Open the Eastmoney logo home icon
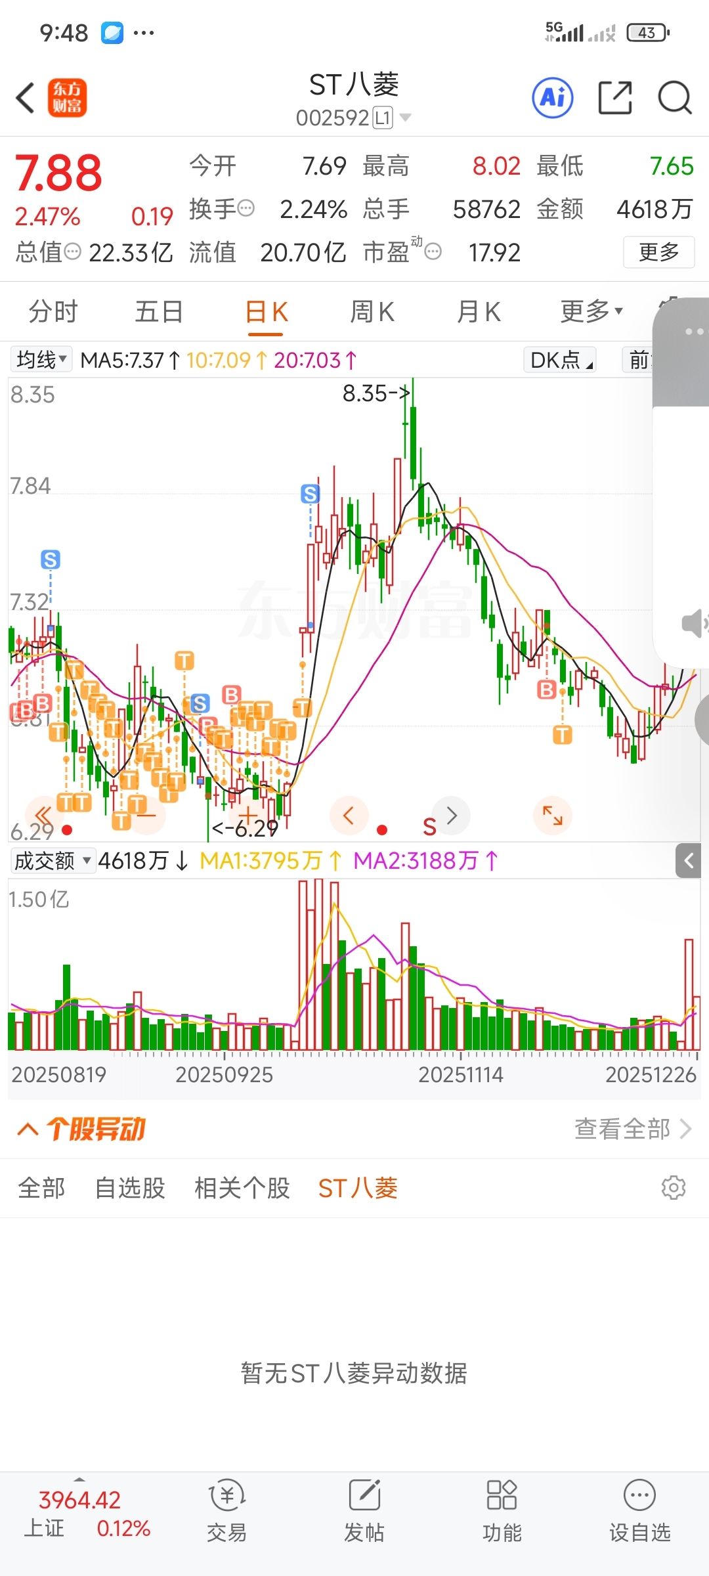 [x=67, y=98]
